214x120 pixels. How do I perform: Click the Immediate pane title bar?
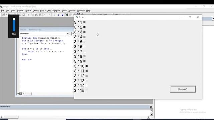coord(75,107)
